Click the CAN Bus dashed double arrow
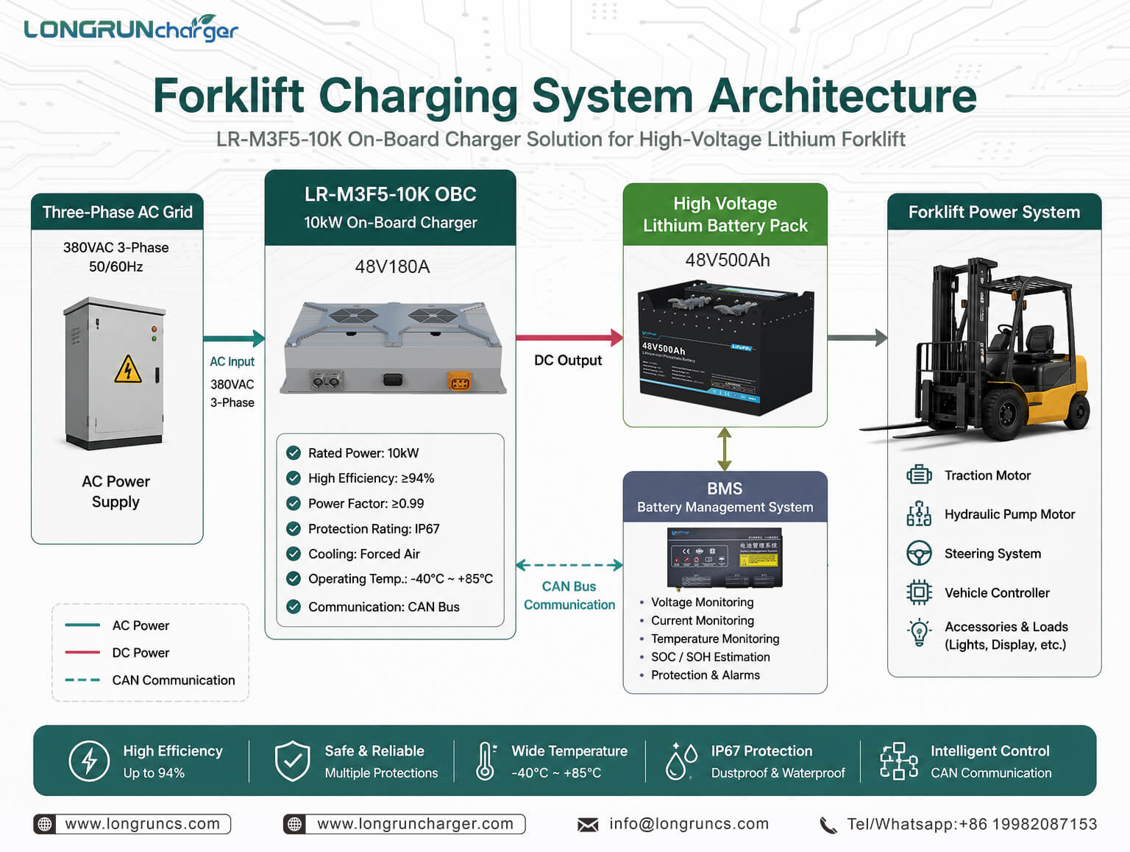The width and height of the screenshot is (1130, 852). (569, 565)
